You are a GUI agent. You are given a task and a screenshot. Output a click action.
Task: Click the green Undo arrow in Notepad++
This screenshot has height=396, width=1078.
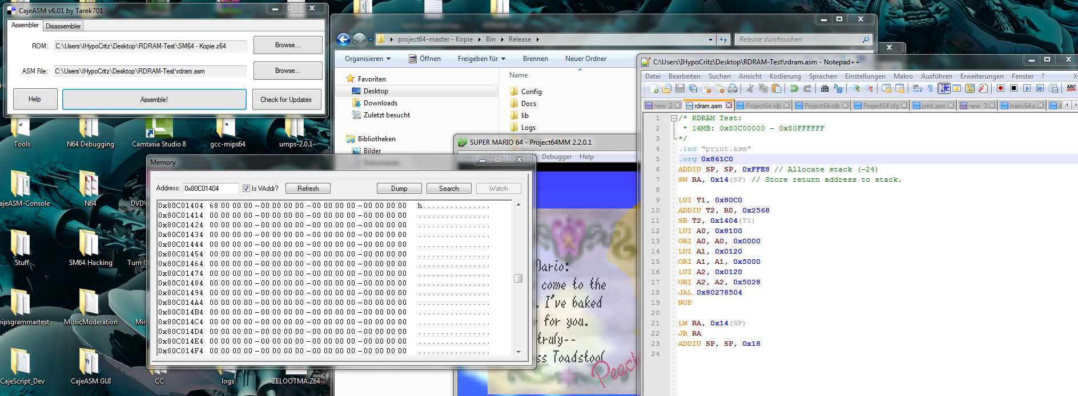click(x=794, y=88)
